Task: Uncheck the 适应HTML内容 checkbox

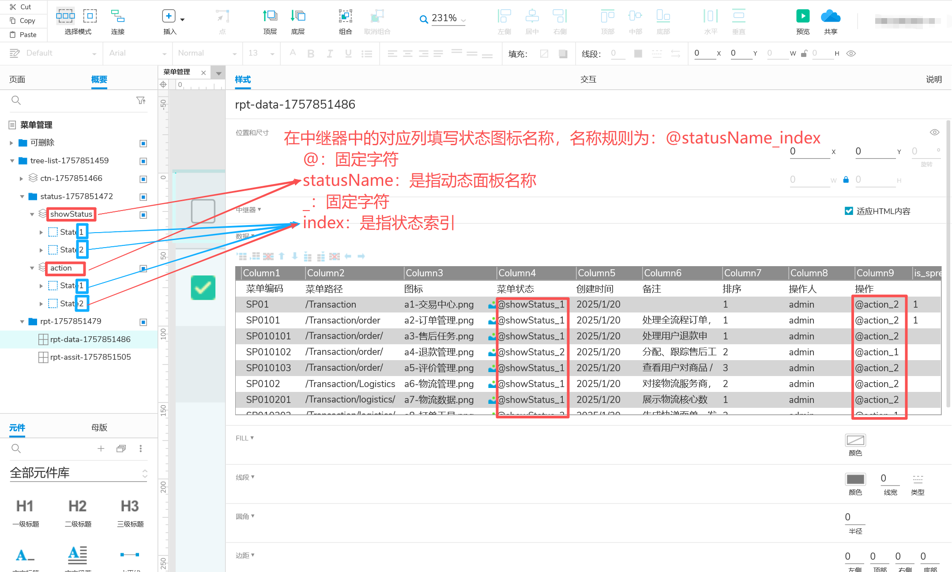Action: point(848,211)
